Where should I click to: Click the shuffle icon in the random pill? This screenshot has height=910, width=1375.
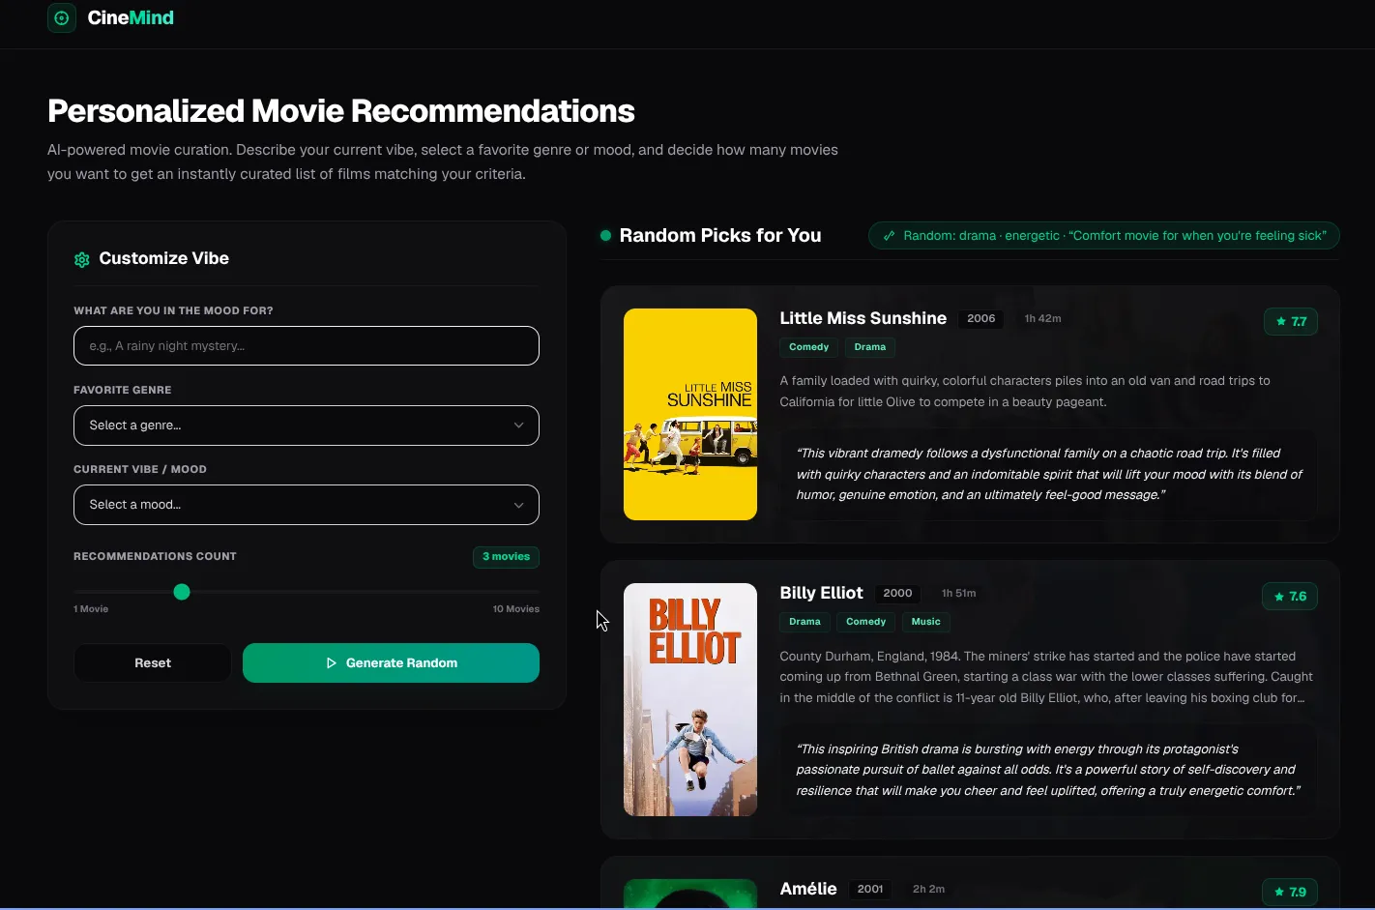pos(889,236)
